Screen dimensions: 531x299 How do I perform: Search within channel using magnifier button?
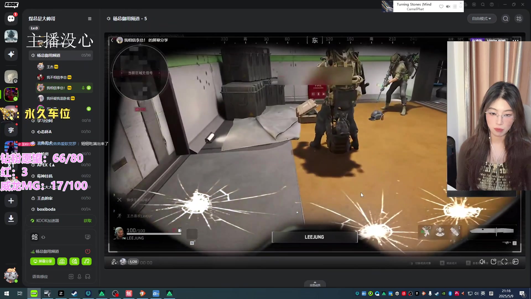(506, 19)
